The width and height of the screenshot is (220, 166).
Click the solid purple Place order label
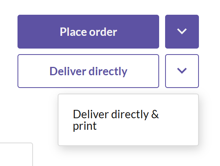coord(88,32)
